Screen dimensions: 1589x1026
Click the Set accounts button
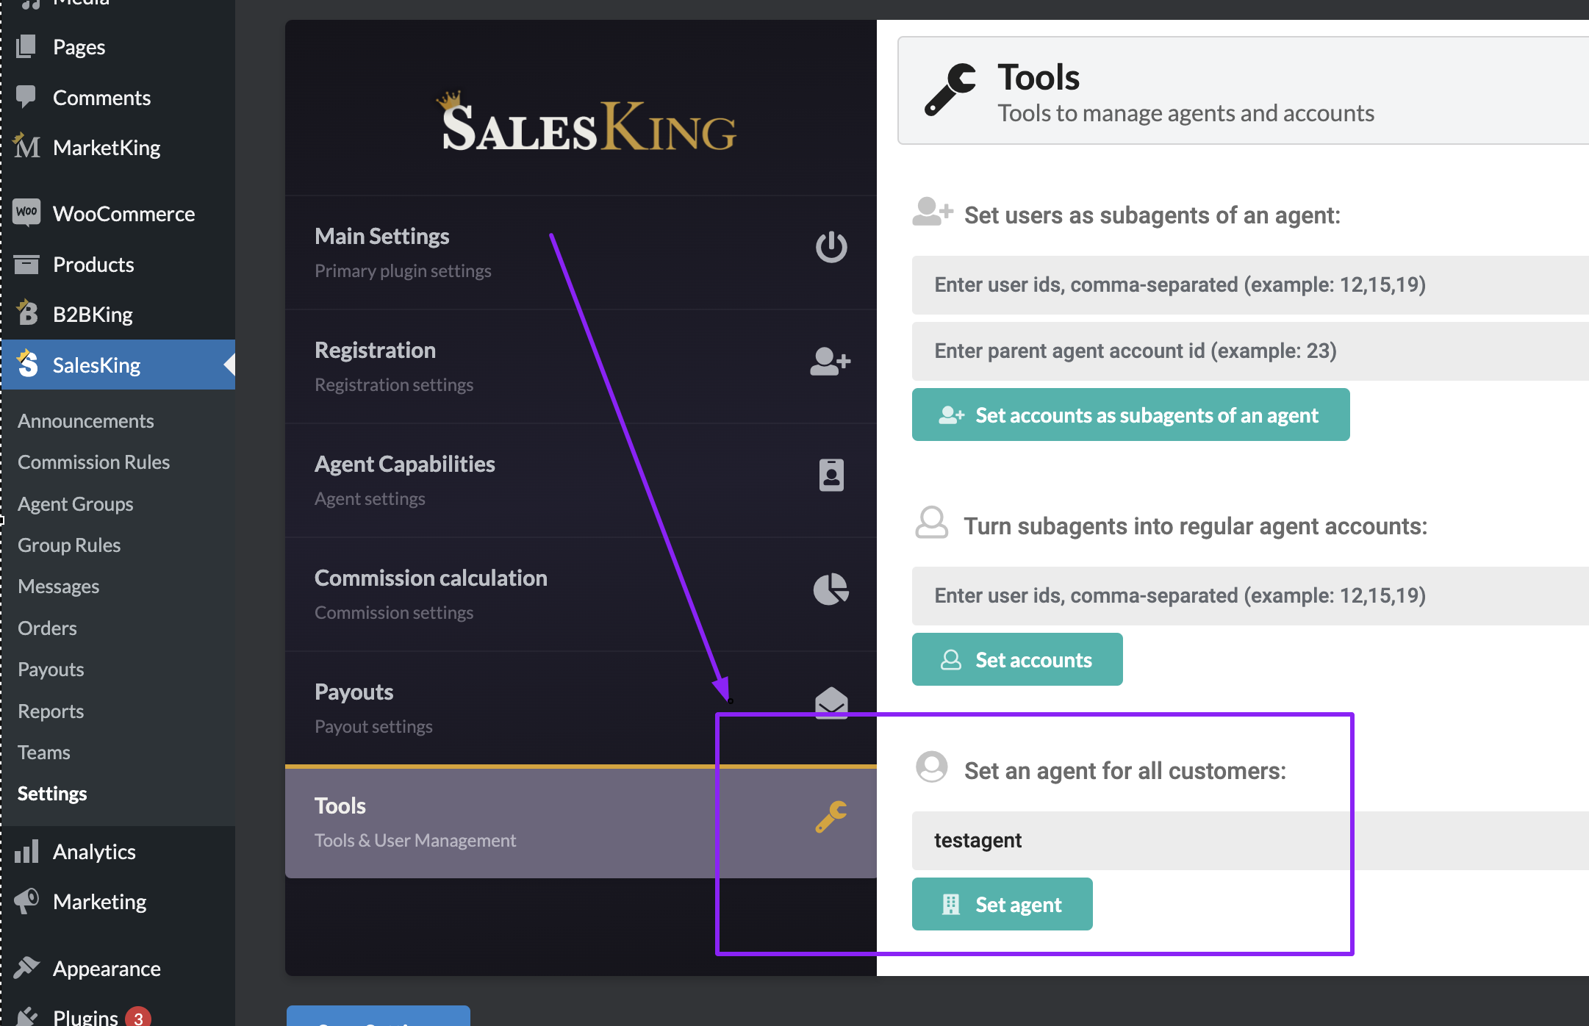(x=1017, y=659)
